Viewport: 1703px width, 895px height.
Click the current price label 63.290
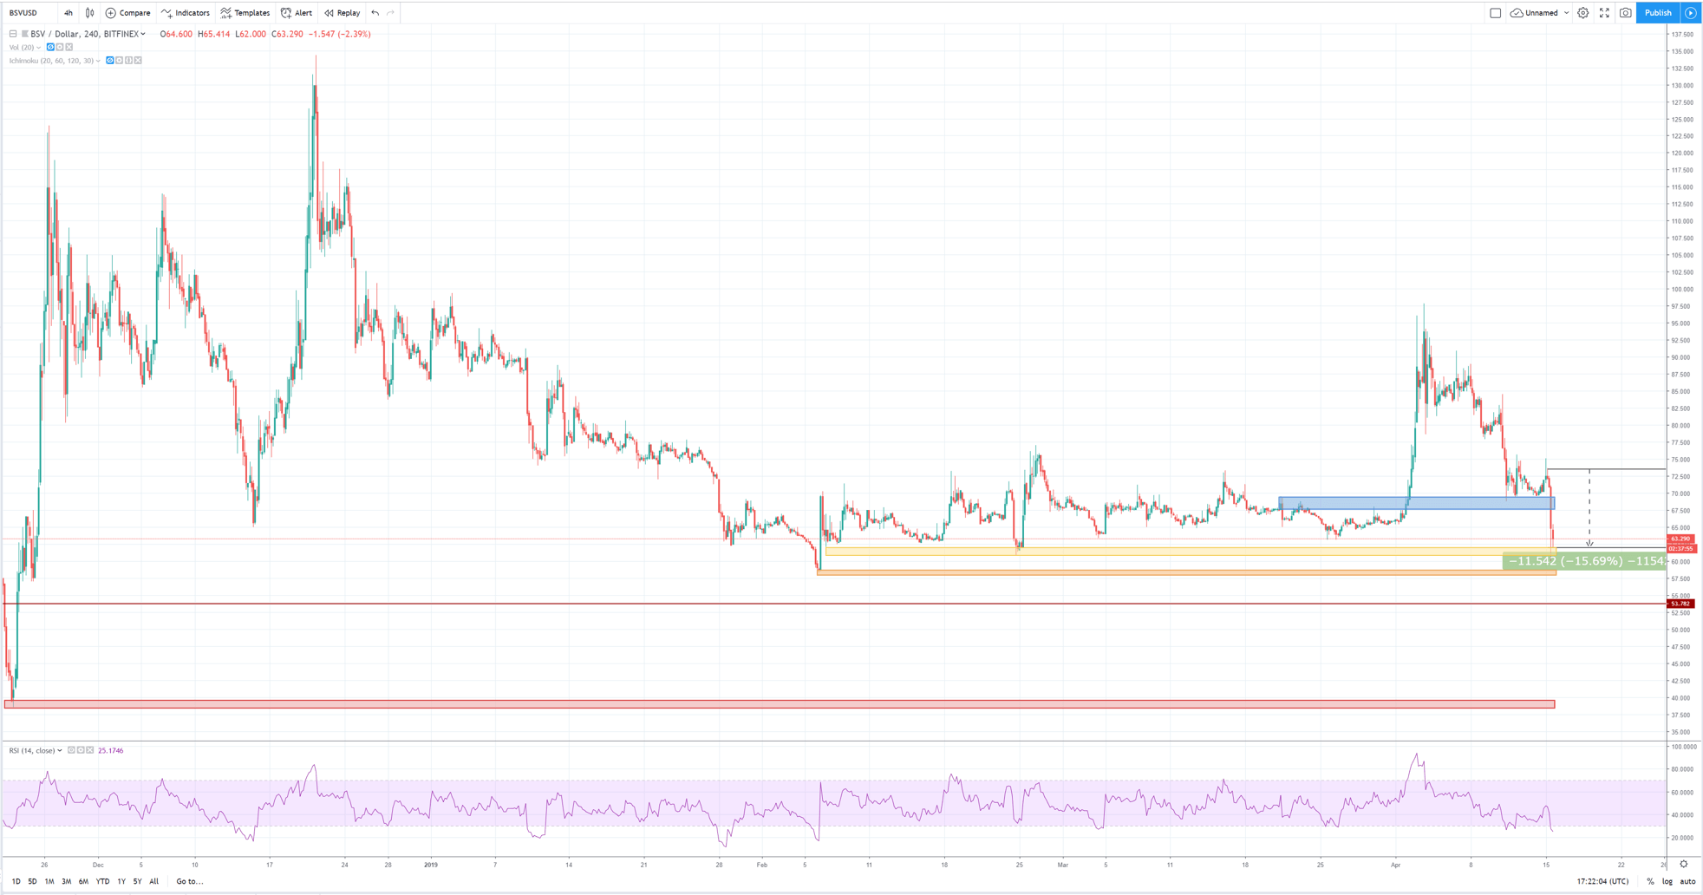point(1680,539)
